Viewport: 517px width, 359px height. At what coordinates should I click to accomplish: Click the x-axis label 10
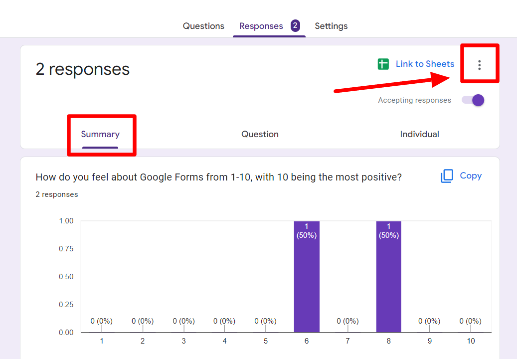pyautogui.click(x=471, y=341)
